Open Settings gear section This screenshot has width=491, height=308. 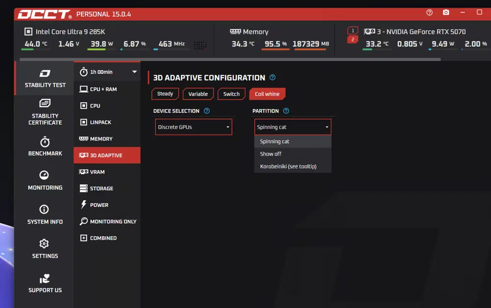[45, 249]
